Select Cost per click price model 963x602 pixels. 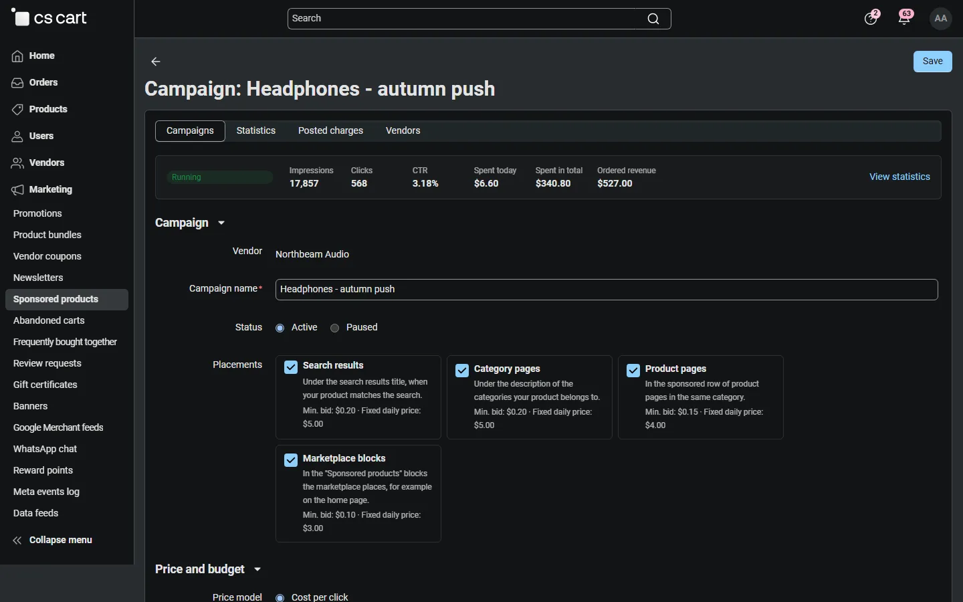click(280, 597)
